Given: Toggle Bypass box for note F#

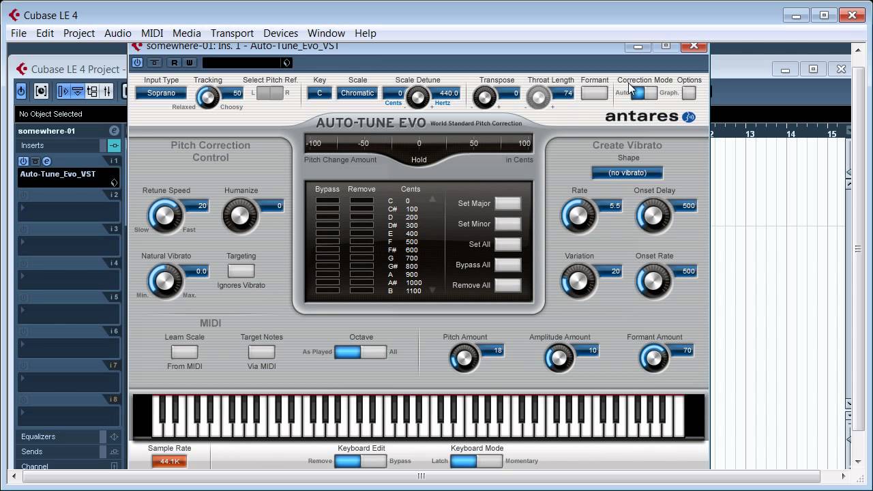Looking at the screenshot, I should pyautogui.click(x=327, y=250).
